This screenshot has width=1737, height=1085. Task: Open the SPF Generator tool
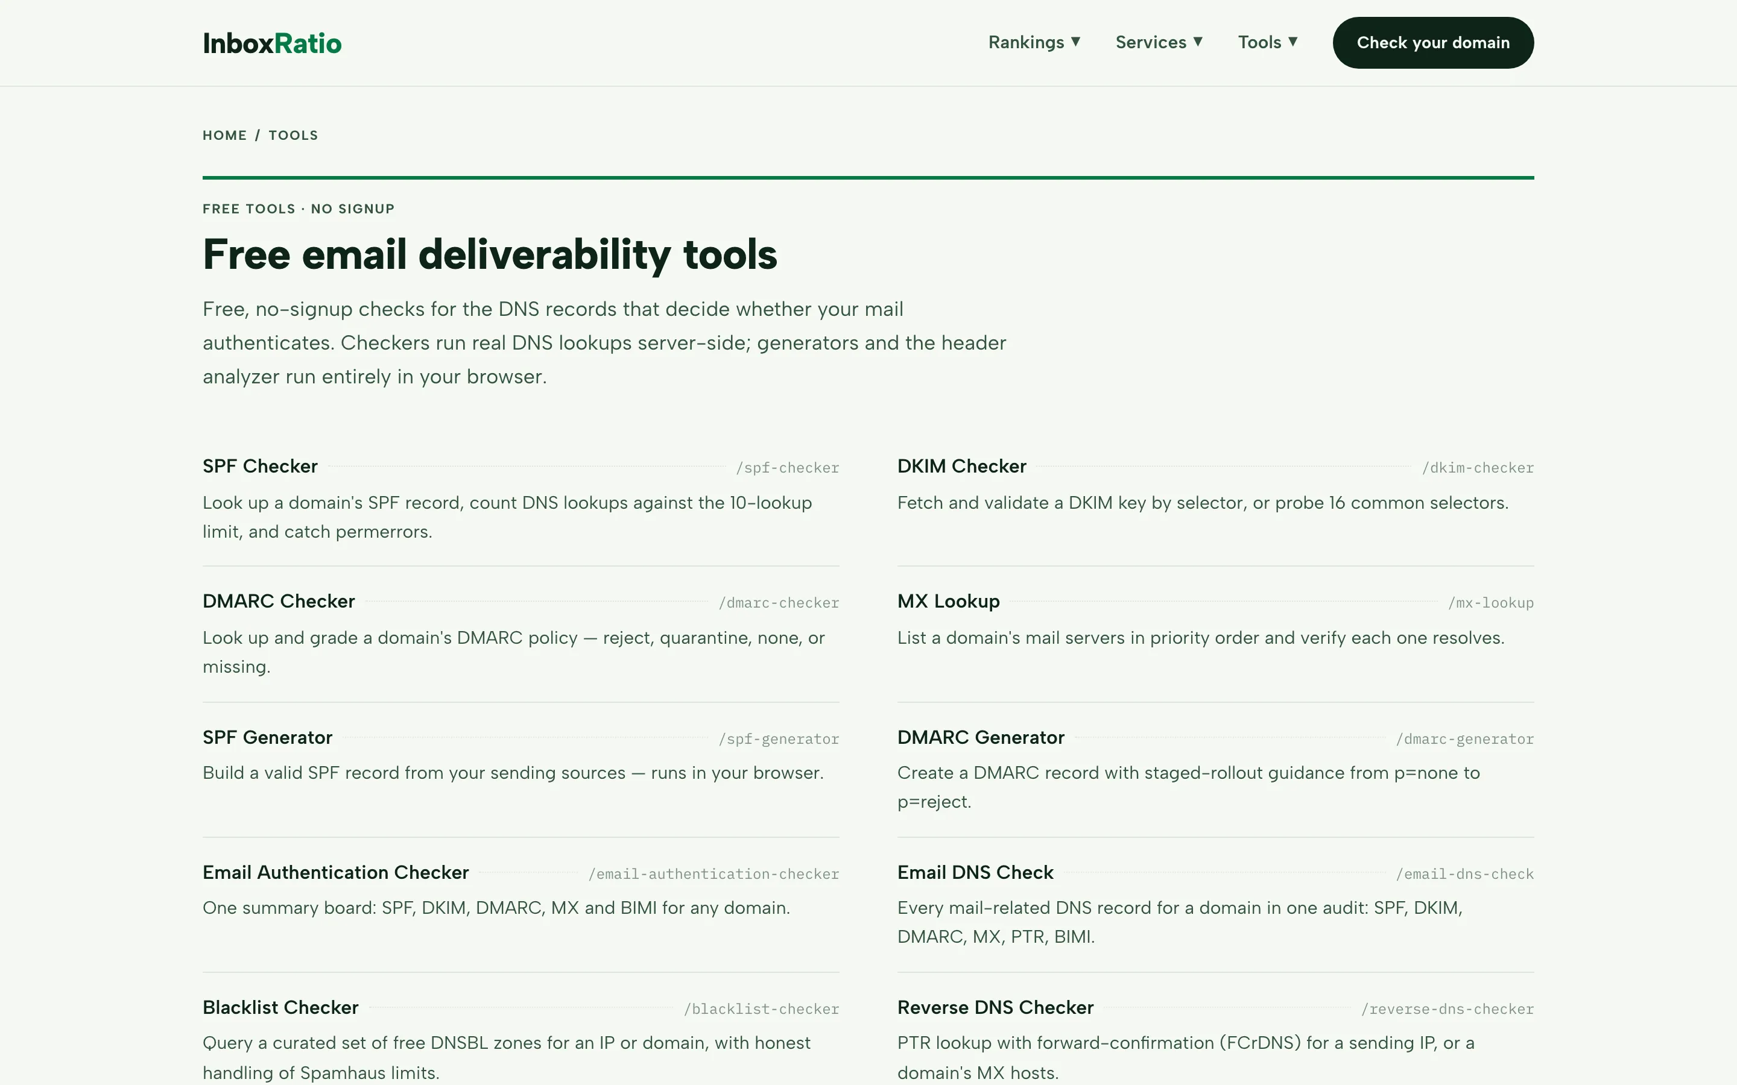267,738
